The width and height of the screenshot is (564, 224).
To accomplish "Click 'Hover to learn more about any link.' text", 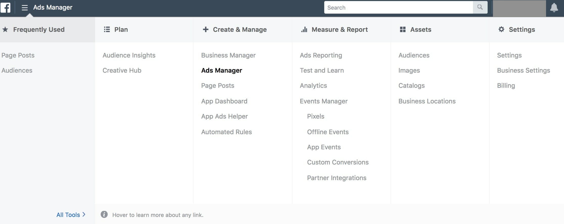I will coord(158,215).
